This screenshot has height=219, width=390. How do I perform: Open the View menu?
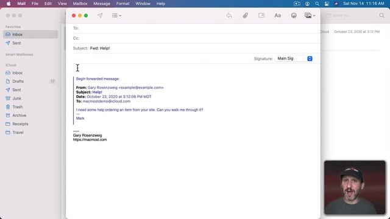[x=62, y=4]
